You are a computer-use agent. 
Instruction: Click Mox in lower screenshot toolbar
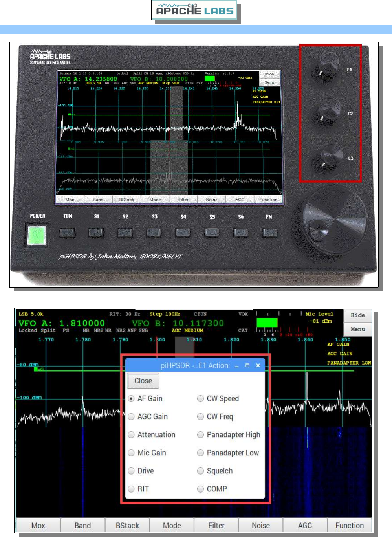38,525
